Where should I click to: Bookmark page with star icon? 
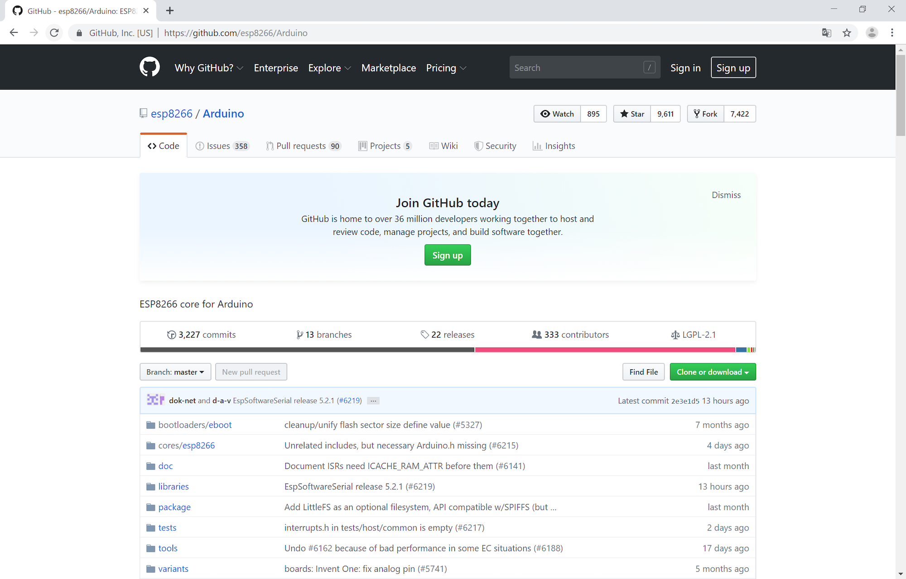(x=847, y=33)
